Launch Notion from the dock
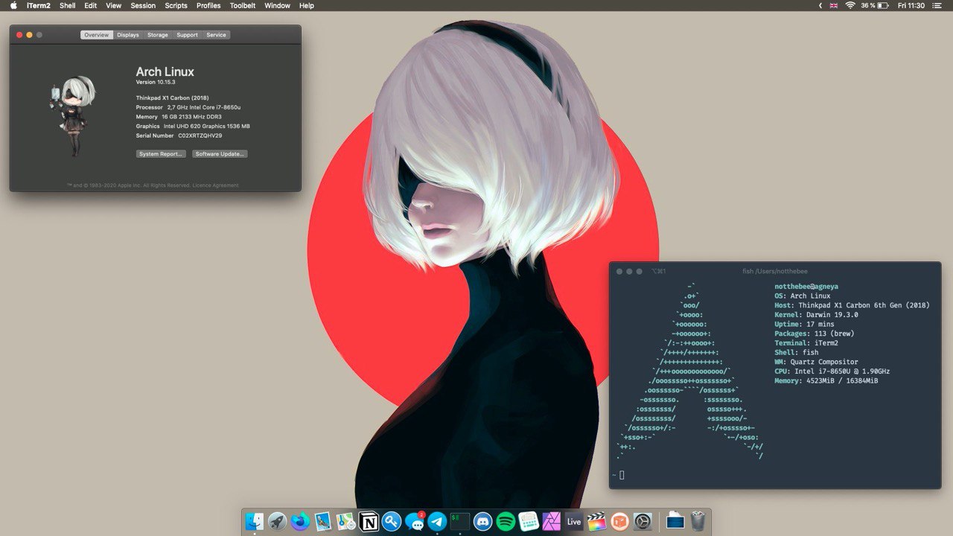953x536 pixels. (x=369, y=522)
